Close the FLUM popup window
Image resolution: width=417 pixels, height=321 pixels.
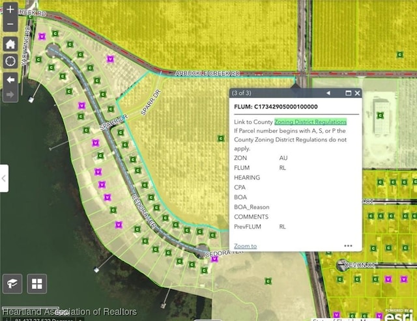tap(357, 93)
